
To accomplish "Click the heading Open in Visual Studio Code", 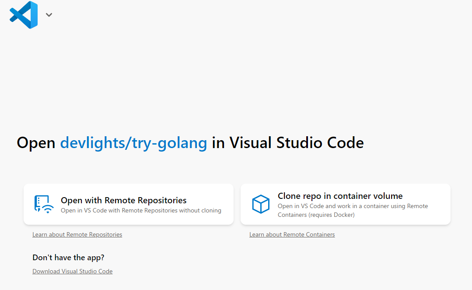I will [x=189, y=142].
